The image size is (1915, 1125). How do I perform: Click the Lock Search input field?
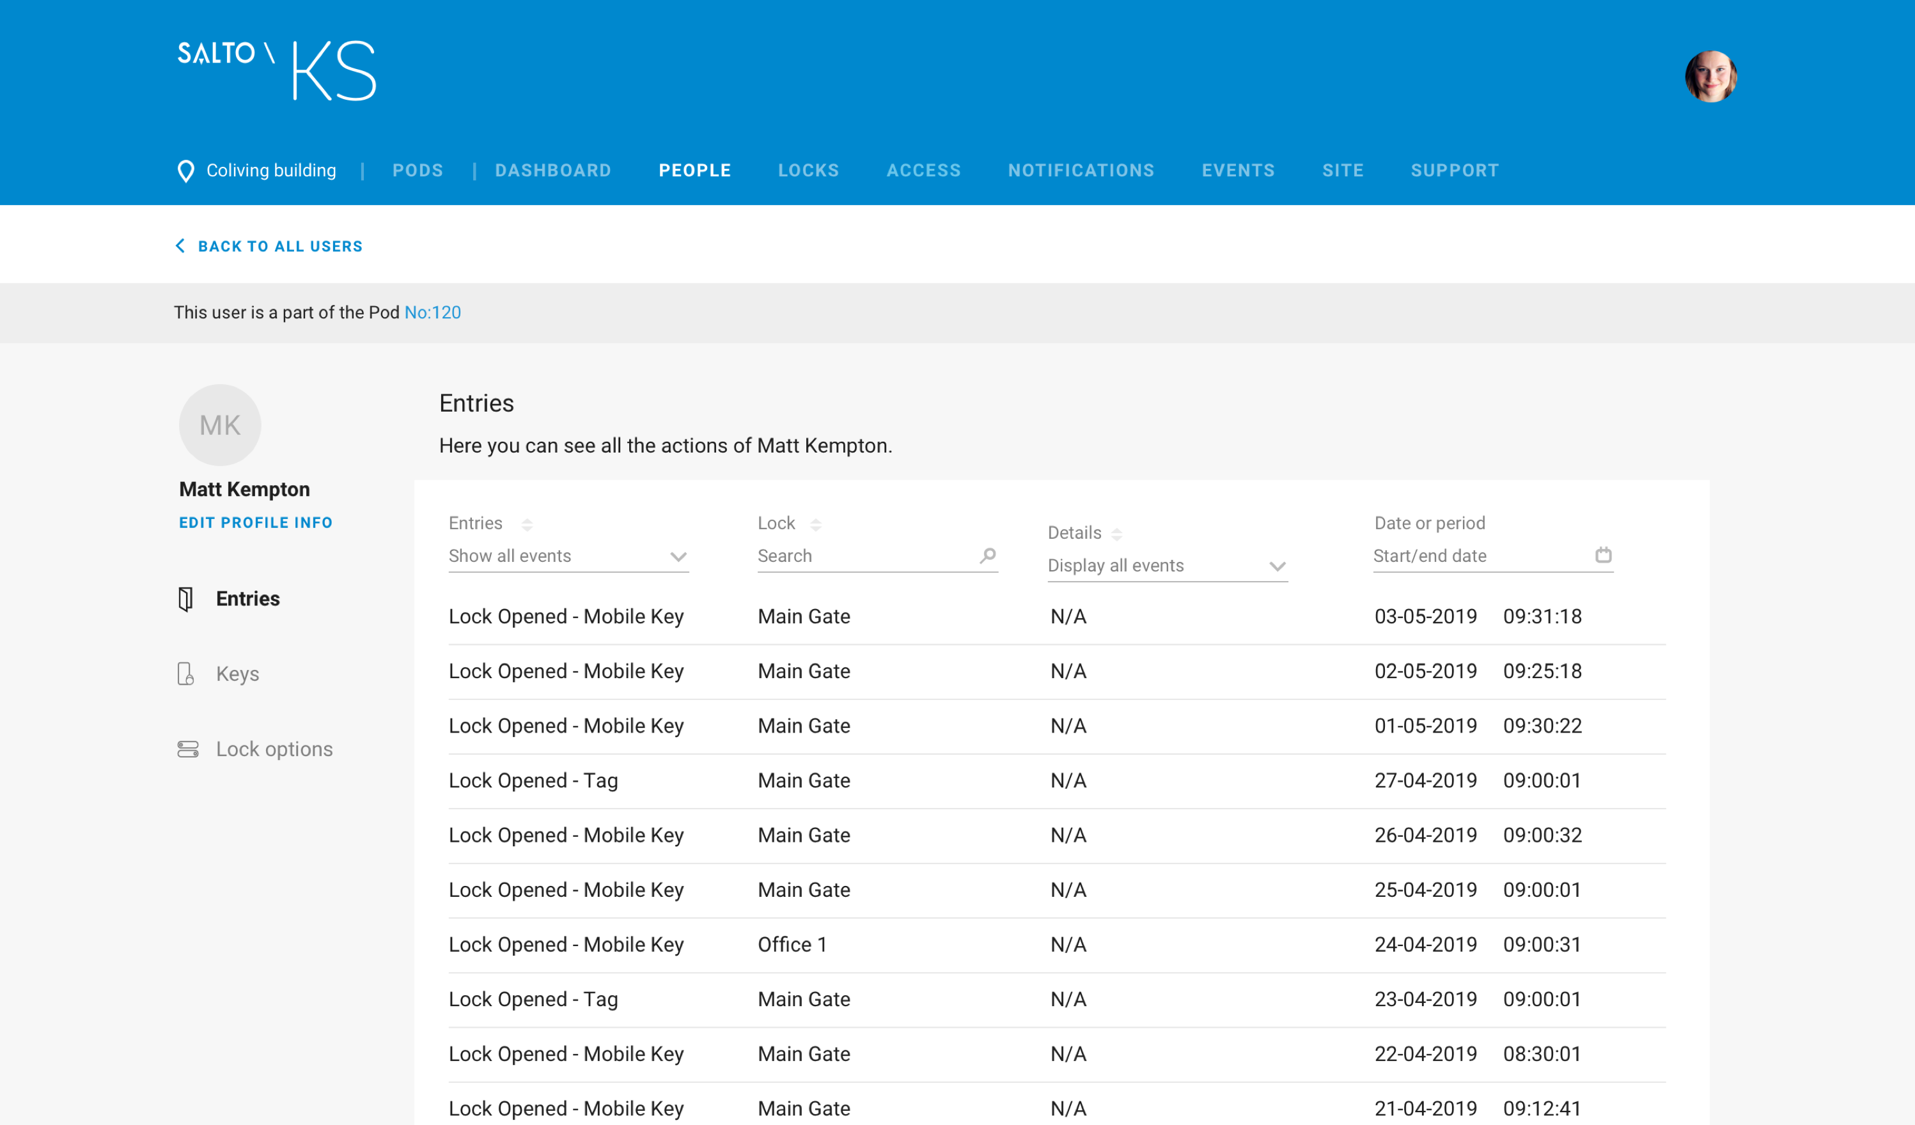pos(877,556)
